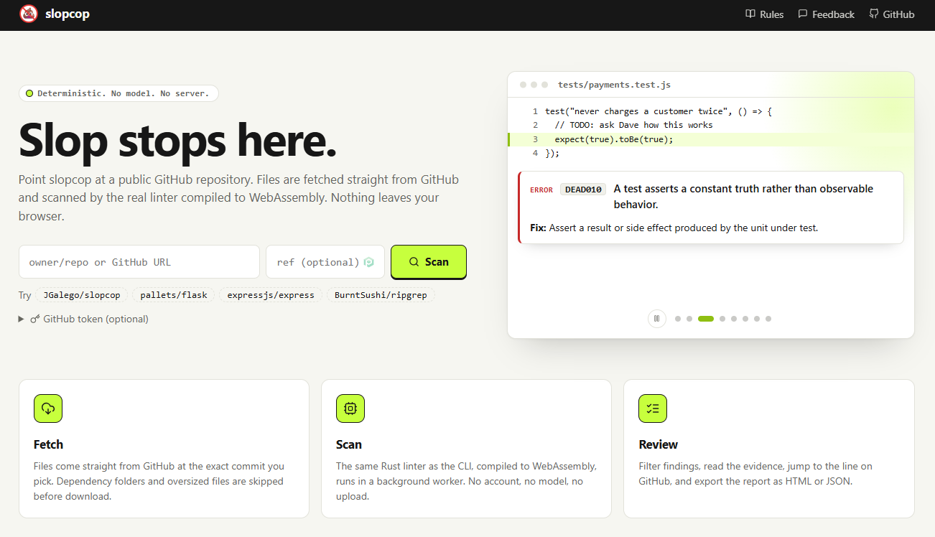
Task: Click the comment line "// TODO: ask Dave how this works"
Action: point(633,125)
